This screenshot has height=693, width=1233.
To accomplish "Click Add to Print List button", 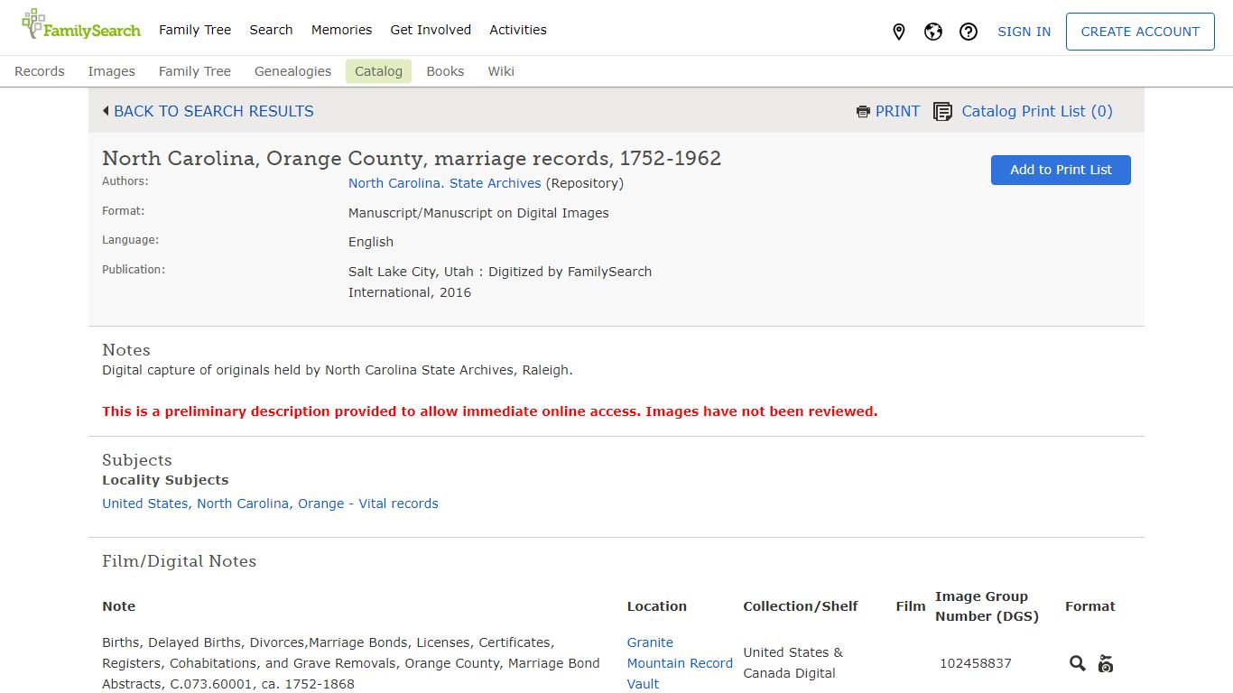I will [1061, 170].
